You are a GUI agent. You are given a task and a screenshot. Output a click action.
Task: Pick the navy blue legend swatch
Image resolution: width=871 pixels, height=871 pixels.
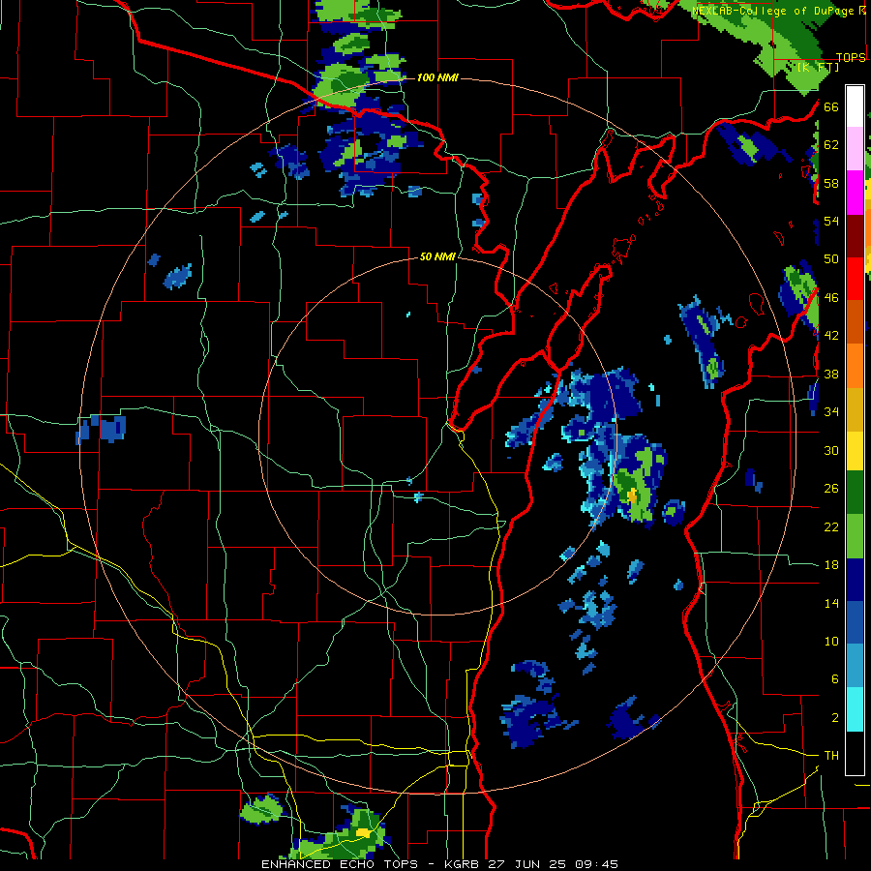(x=855, y=580)
